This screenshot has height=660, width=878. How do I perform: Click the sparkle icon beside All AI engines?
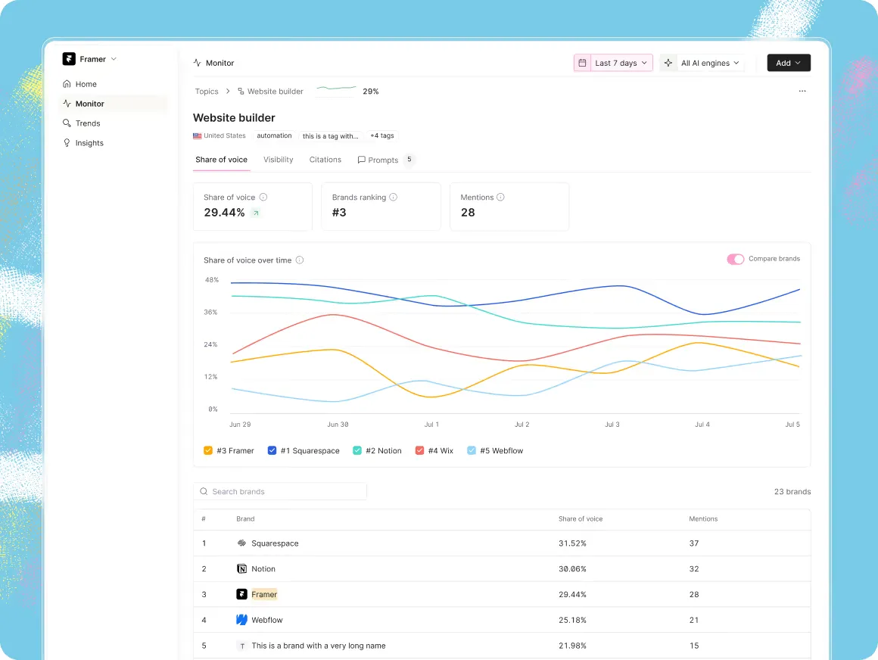(x=668, y=63)
